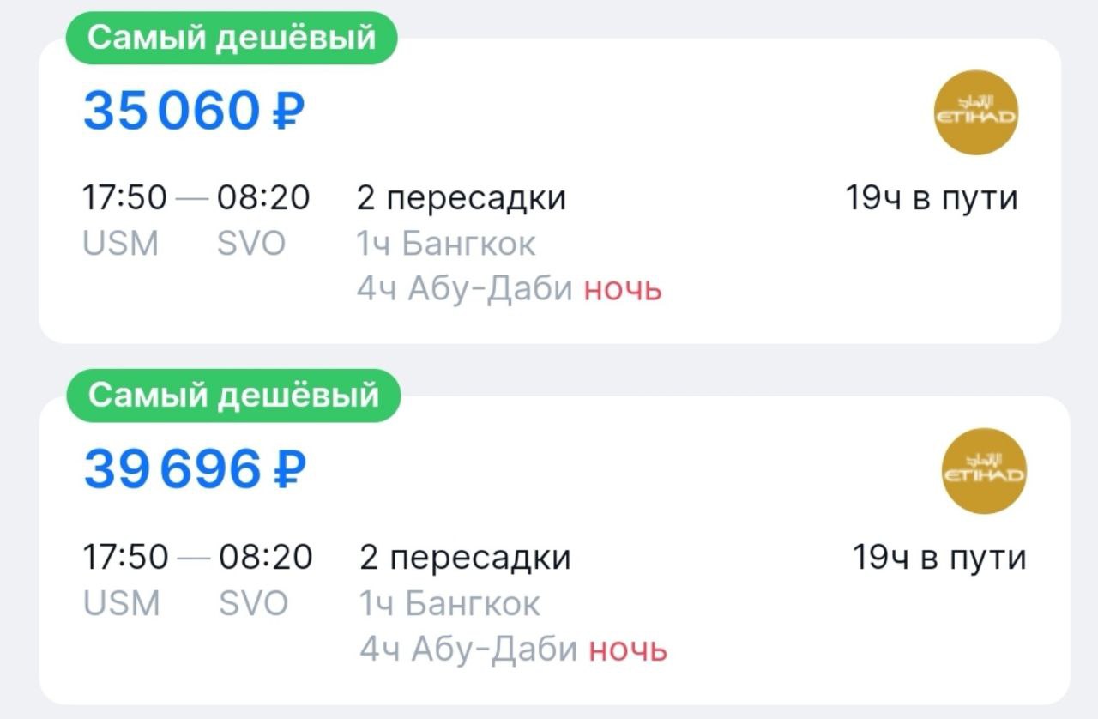Tap '19ч в пути' on the 39 696 ₽ ticket
This screenshot has height=719, width=1098.
(938, 558)
